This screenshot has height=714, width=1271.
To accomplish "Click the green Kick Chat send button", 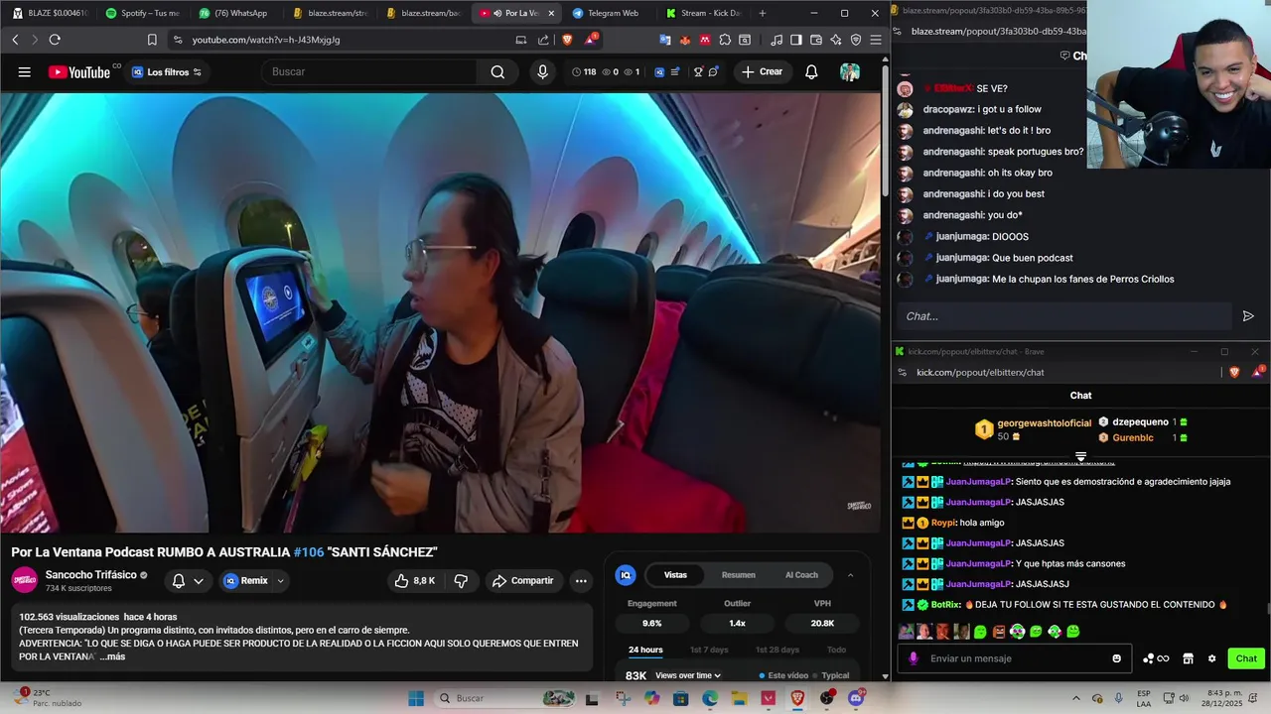I will 1246,658.
